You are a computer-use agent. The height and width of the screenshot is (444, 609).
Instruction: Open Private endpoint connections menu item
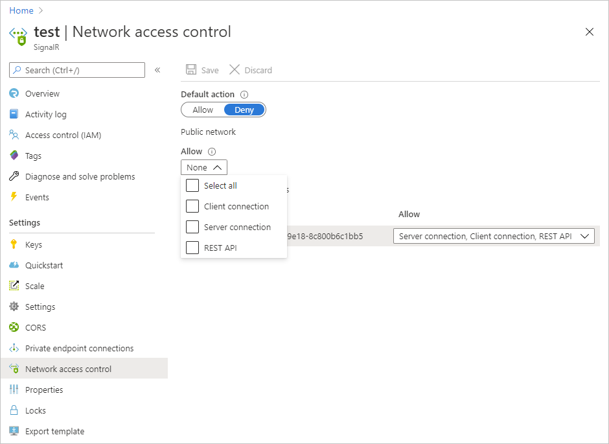79,348
